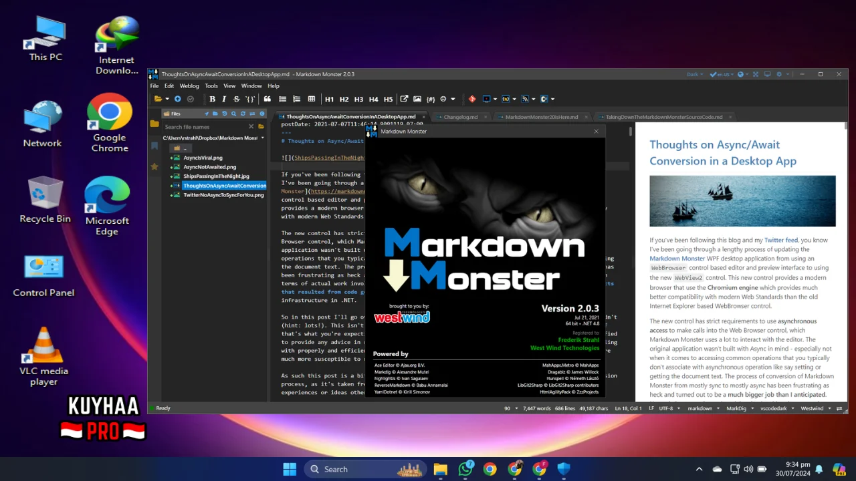Open the Weblog menu
The height and width of the screenshot is (481, 856).
click(x=189, y=86)
